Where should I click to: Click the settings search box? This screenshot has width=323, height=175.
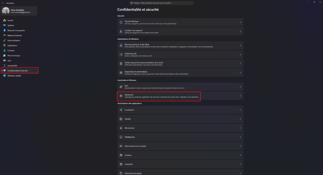(x=161, y=3)
